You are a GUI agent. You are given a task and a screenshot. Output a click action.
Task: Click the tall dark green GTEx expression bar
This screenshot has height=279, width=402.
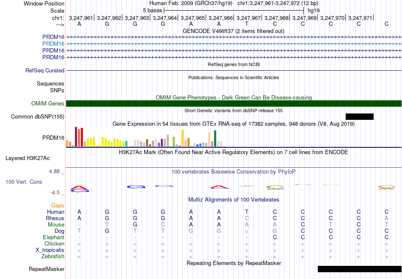coord(215,138)
